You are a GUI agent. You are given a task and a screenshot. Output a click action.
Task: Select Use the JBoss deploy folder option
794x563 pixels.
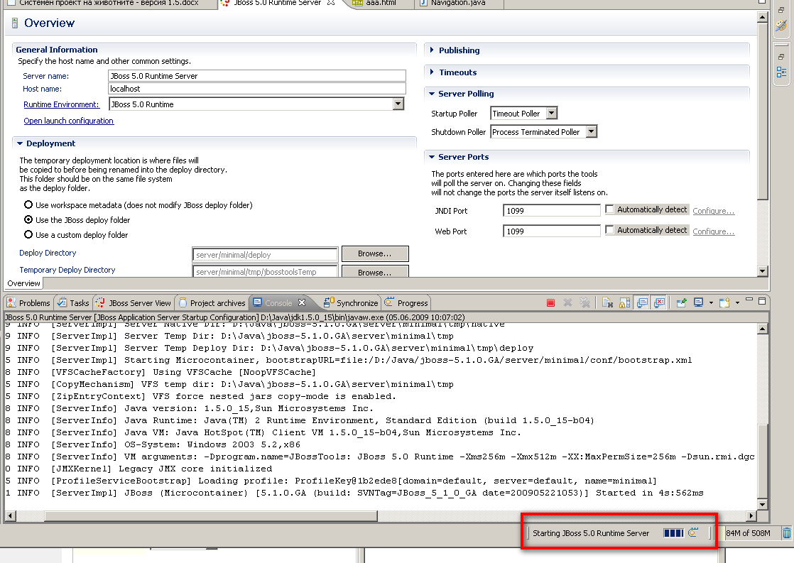[x=29, y=219]
